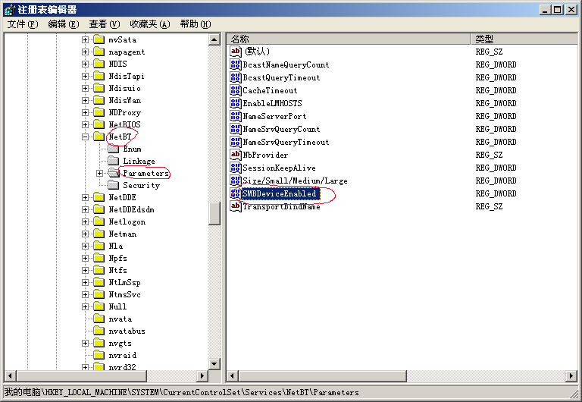Click the DWORD icon beside CacheTimeout

click(236, 90)
